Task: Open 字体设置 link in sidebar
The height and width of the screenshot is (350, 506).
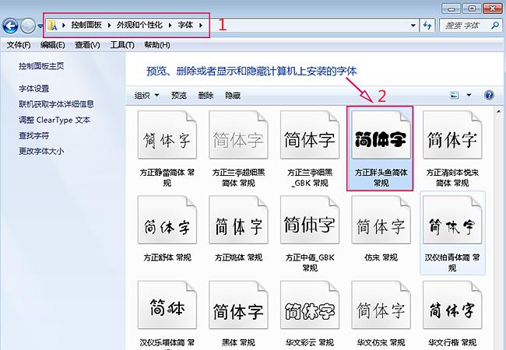Action: pyautogui.click(x=34, y=89)
